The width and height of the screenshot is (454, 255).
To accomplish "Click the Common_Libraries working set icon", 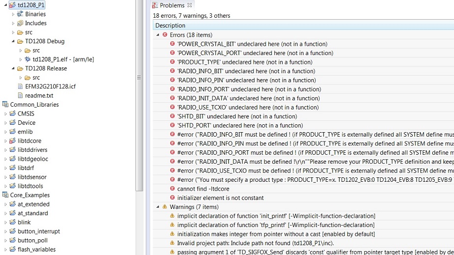I will tap(5, 105).
